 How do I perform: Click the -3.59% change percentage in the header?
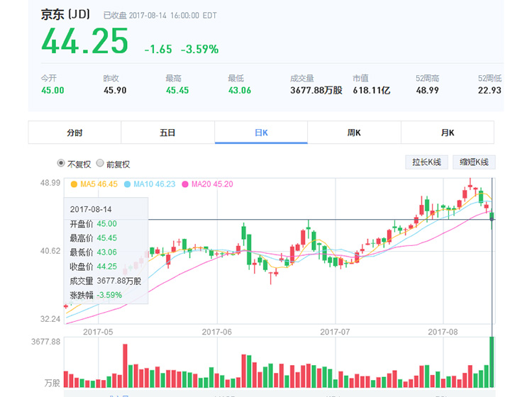click(199, 50)
